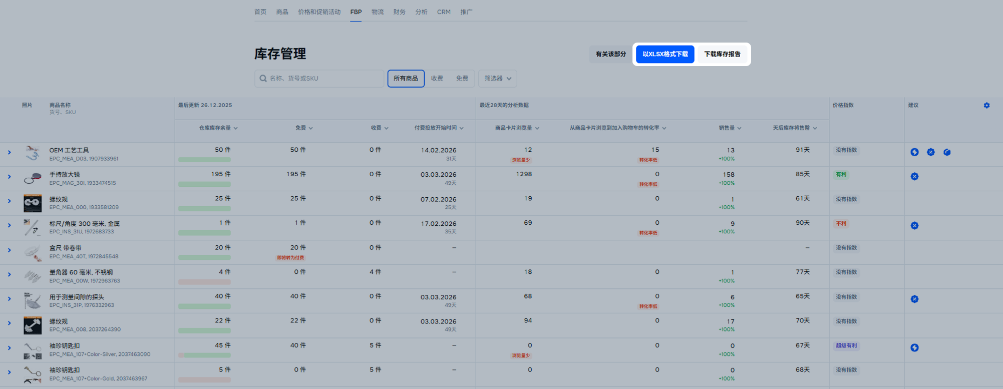
Task: Switch filter to 收费 items
Action: [x=437, y=79]
